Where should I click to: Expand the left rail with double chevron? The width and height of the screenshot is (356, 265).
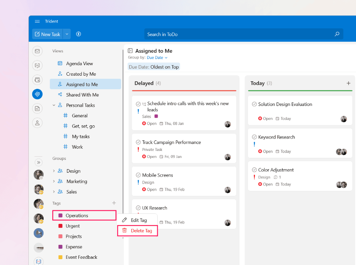click(x=38, y=163)
